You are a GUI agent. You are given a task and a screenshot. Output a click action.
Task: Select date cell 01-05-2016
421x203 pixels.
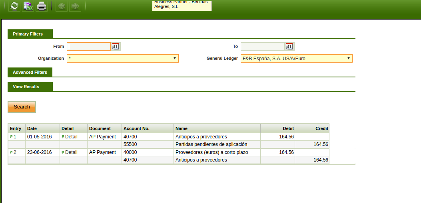coord(42,137)
